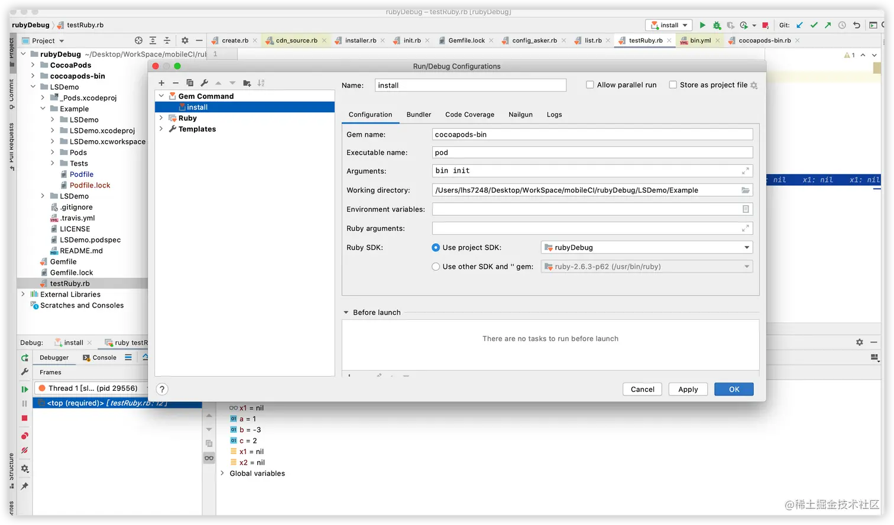Run the install configuration with green play

click(x=702, y=25)
